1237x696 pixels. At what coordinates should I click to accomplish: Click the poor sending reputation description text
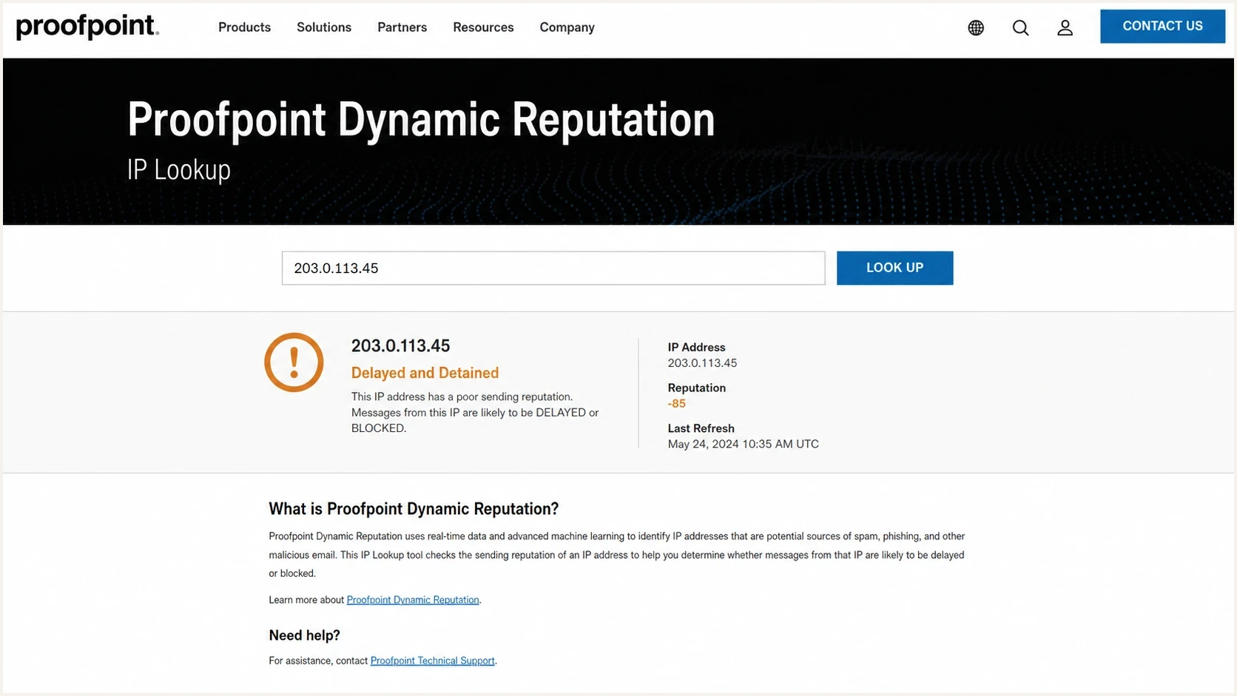475,412
